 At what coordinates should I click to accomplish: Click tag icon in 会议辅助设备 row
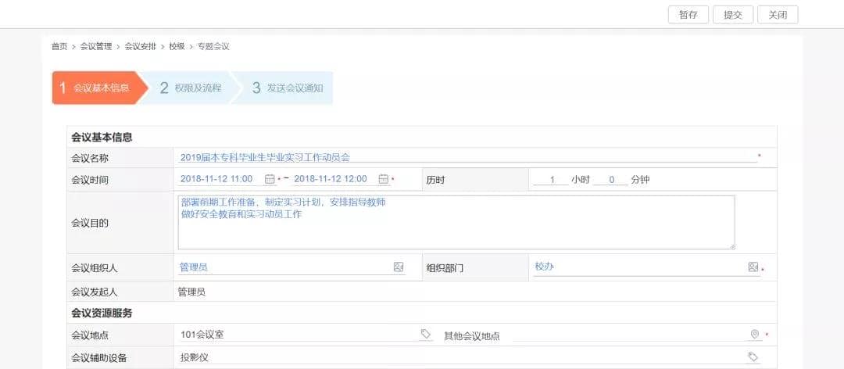pyautogui.click(x=753, y=356)
